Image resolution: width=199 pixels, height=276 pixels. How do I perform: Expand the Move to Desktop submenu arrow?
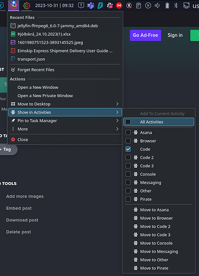117,104
